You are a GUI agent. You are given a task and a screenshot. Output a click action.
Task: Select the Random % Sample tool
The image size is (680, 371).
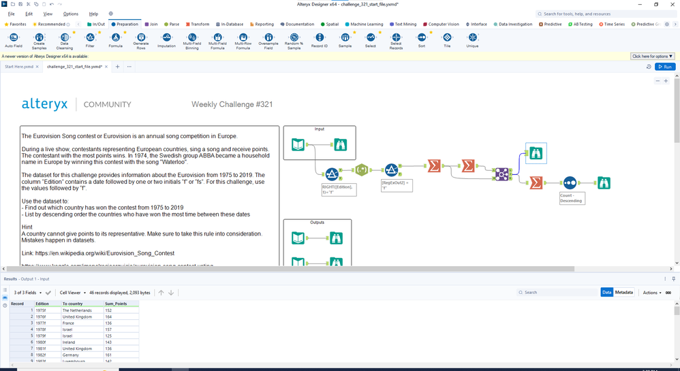tap(294, 41)
